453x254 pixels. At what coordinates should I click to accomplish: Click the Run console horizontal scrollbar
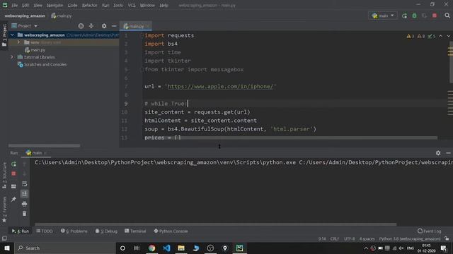click(216, 224)
